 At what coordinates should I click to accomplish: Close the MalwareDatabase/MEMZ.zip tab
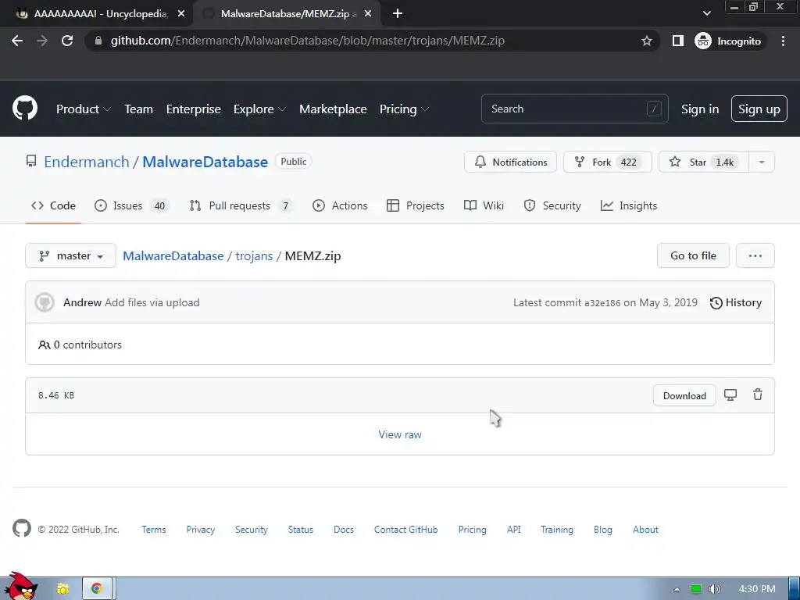pos(368,14)
